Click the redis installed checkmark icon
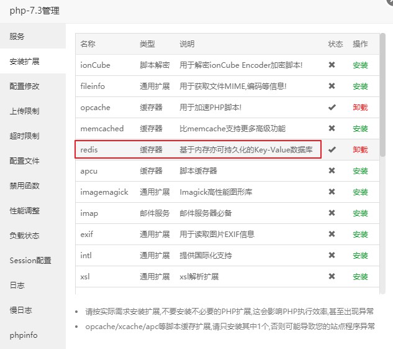Viewport: 393px width, 349px height. tap(332, 150)
